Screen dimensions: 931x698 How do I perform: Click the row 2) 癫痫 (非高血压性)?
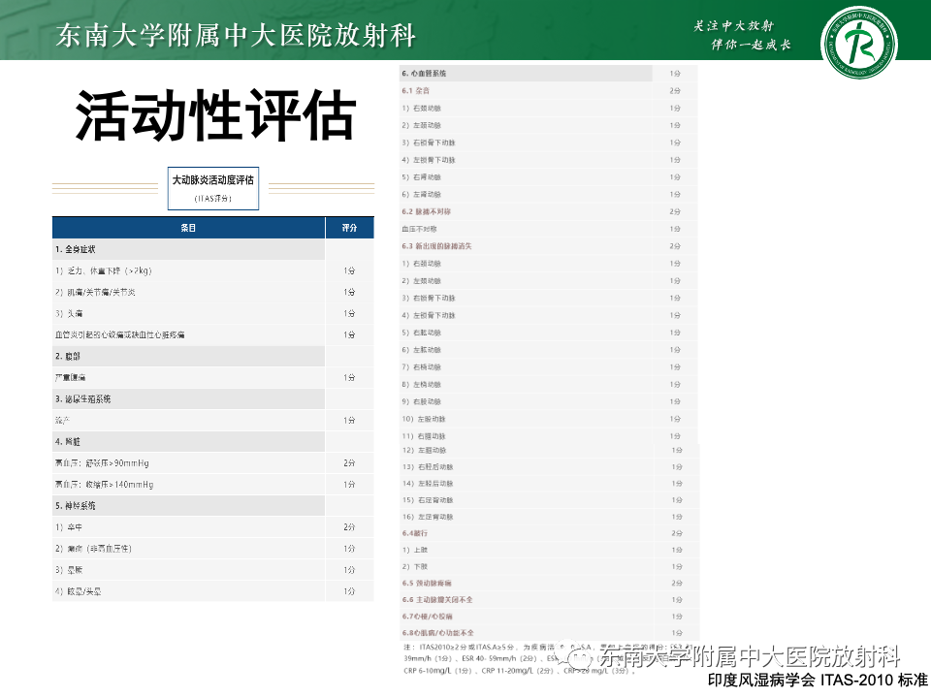[x=213, y=549]
